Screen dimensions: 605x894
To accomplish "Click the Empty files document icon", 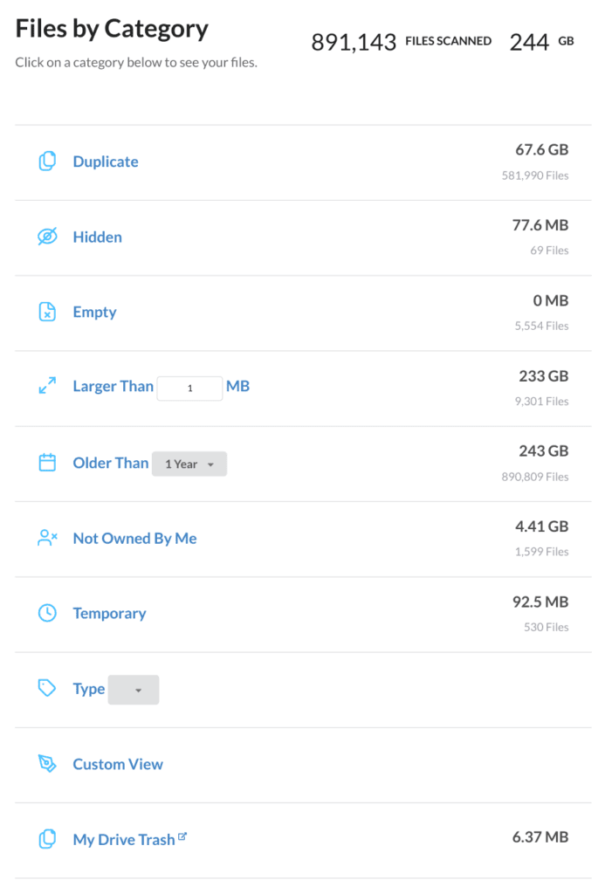I will (x=48, y=312).
